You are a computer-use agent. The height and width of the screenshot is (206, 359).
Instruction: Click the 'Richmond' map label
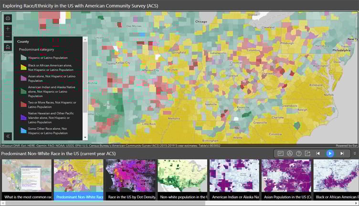[x=316, y=85]
